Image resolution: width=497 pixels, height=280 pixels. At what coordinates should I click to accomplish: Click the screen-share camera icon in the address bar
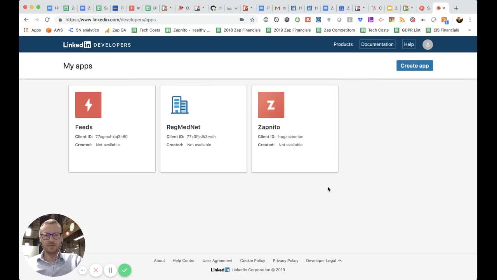coord(242,19)
